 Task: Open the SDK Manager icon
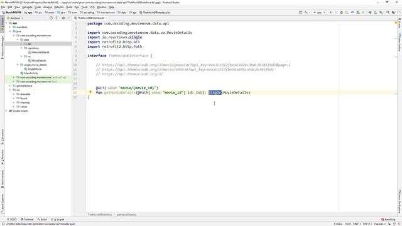coord(381,13)
